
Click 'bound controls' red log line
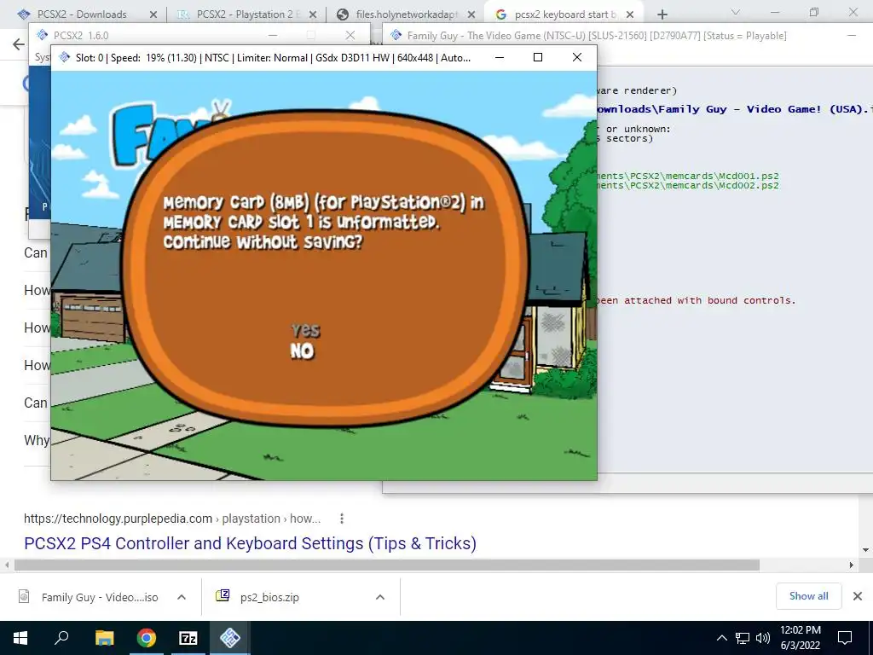696,300
